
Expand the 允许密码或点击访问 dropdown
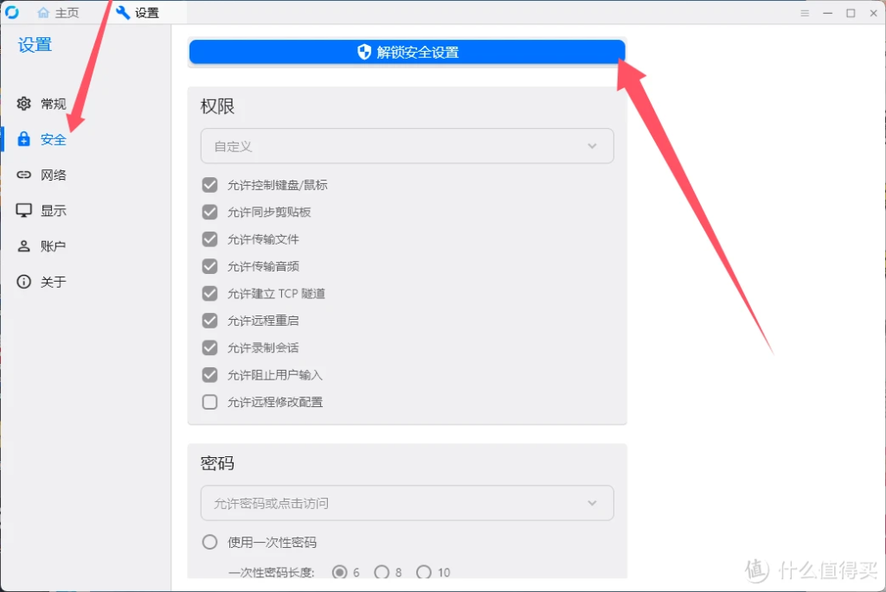[x=407, y=503]
